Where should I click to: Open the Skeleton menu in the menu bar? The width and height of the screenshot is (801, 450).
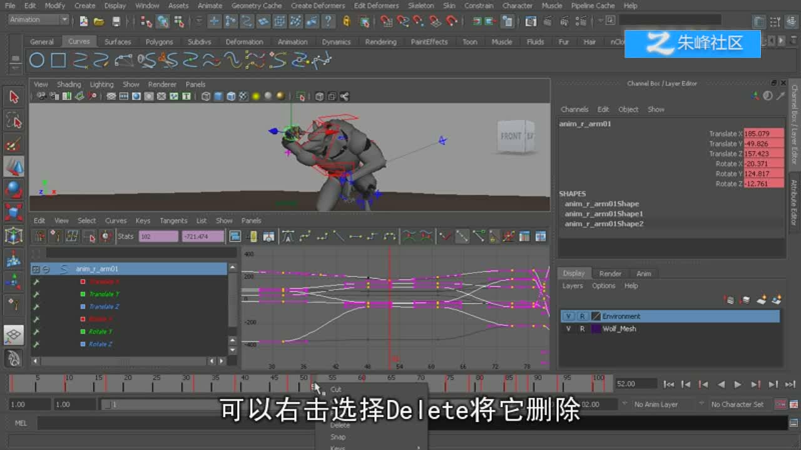421,6
